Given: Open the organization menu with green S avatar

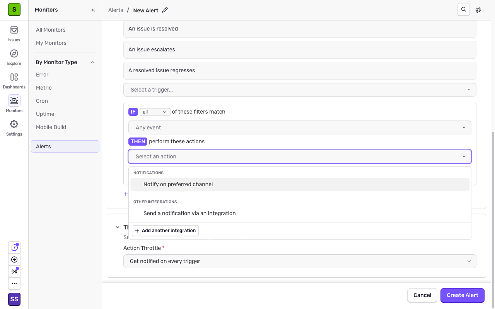Looking at the screenshot, I should [14, 10].
